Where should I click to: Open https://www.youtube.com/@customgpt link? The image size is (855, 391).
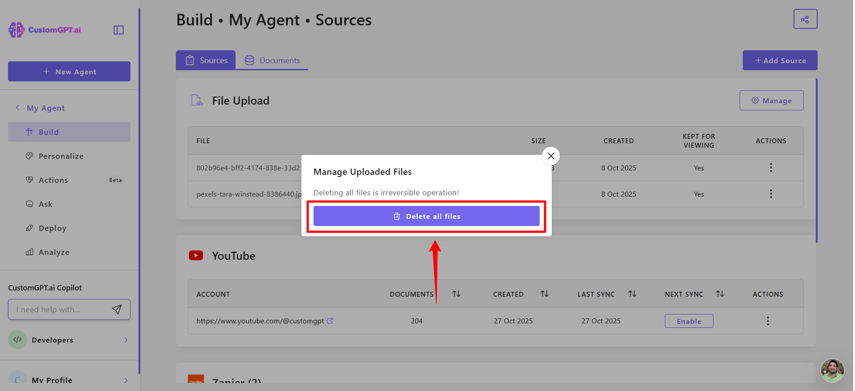[260, 321]
